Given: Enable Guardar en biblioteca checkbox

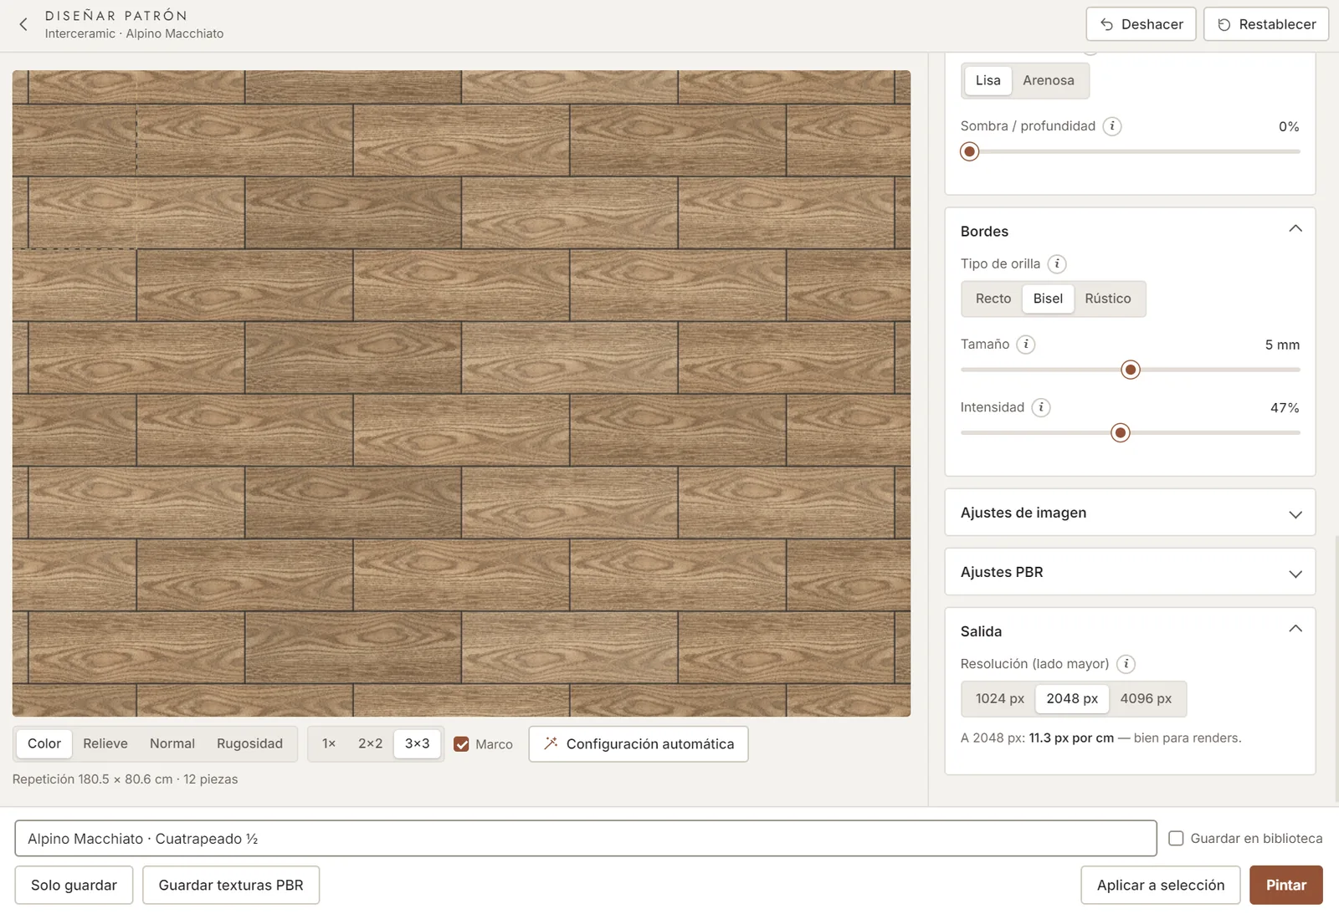Looking at the screenshot, I should pos(1176,838).
